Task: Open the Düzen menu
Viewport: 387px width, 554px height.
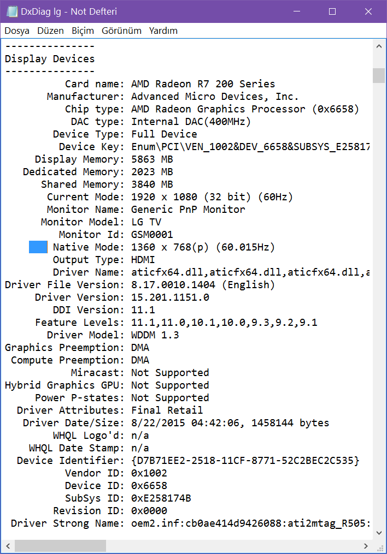Action: (50, 31)
